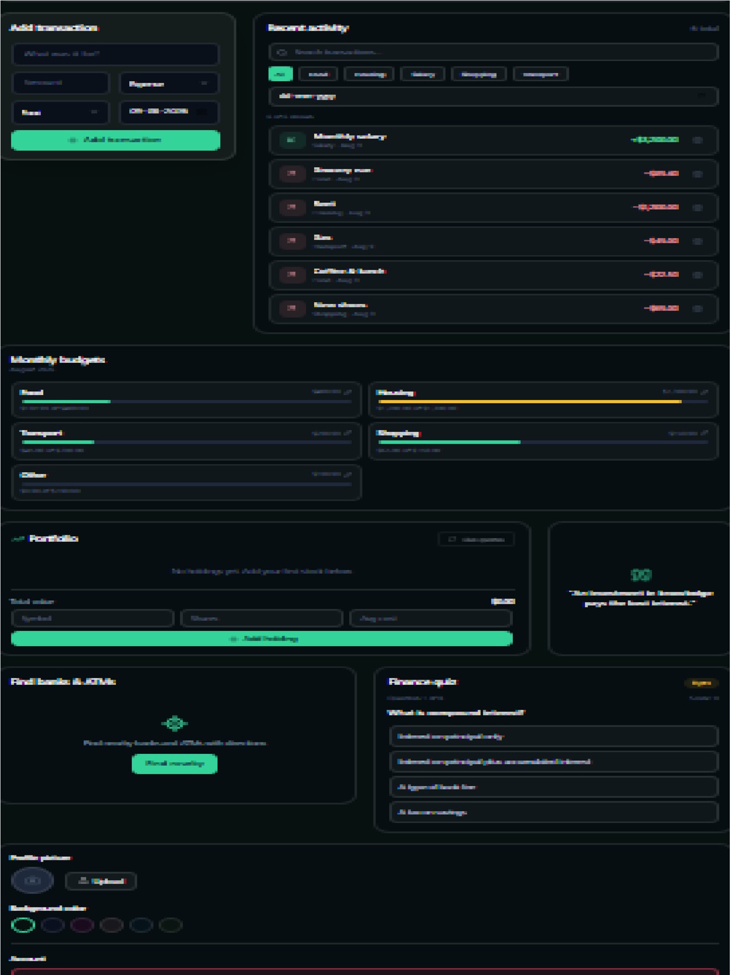The image size is (731, 975).
Task: Open the Food category dropdown in Add transaction
Action: coord(60,112)
